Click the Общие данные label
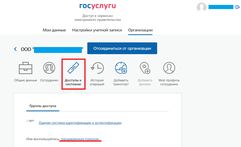The width and height of the screenshot is (241, 147). coord(26,80)
